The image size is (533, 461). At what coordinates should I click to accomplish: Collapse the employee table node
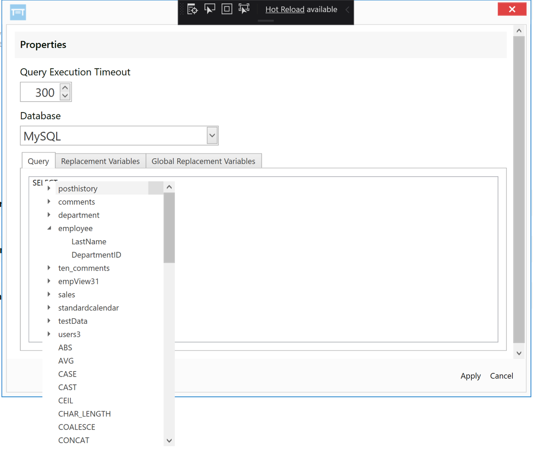pyautogui.click(x=49, y=228)
